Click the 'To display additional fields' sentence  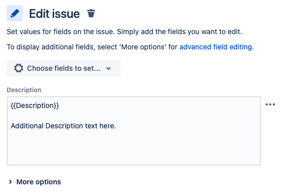[130, 47]
